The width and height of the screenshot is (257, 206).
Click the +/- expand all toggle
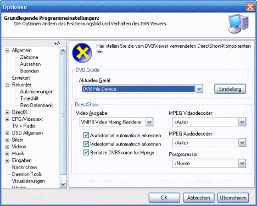pos(57,43)
